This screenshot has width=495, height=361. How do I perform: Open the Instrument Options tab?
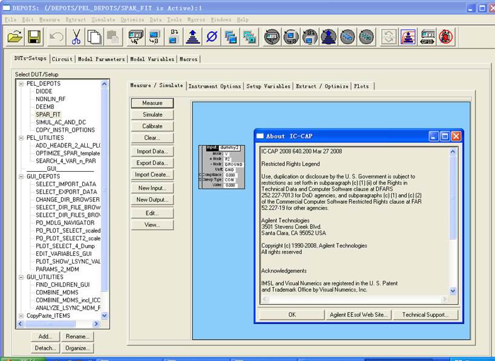(215, 86)
